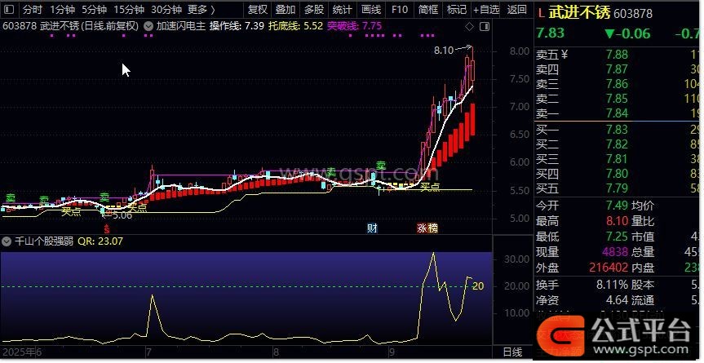704x363 pixels.
Task: Toggle 多股 multi-stock view
Action: 313,10
